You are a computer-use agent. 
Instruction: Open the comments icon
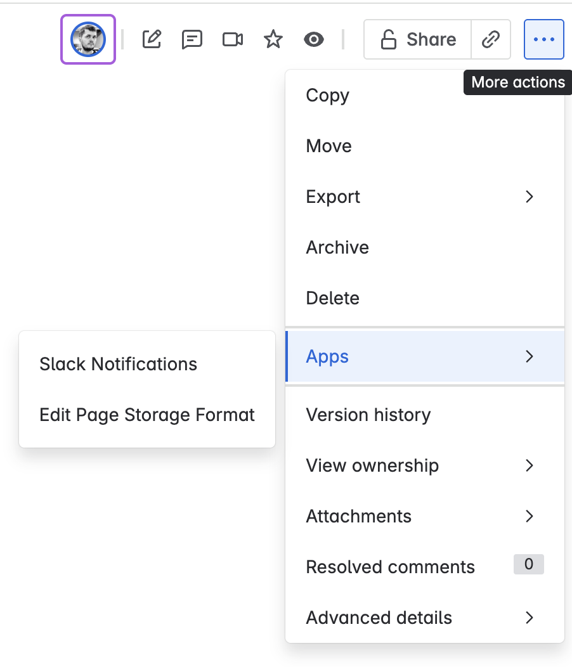pyautogui.click(x=192, y=39)
